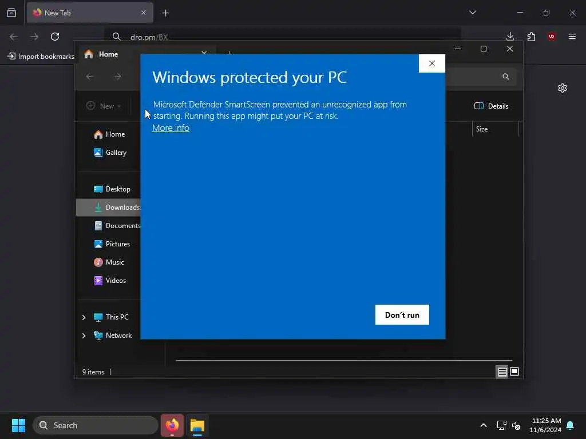Open muted volume tray icon
Screen dimensions: 586x439
click(516, 425)
